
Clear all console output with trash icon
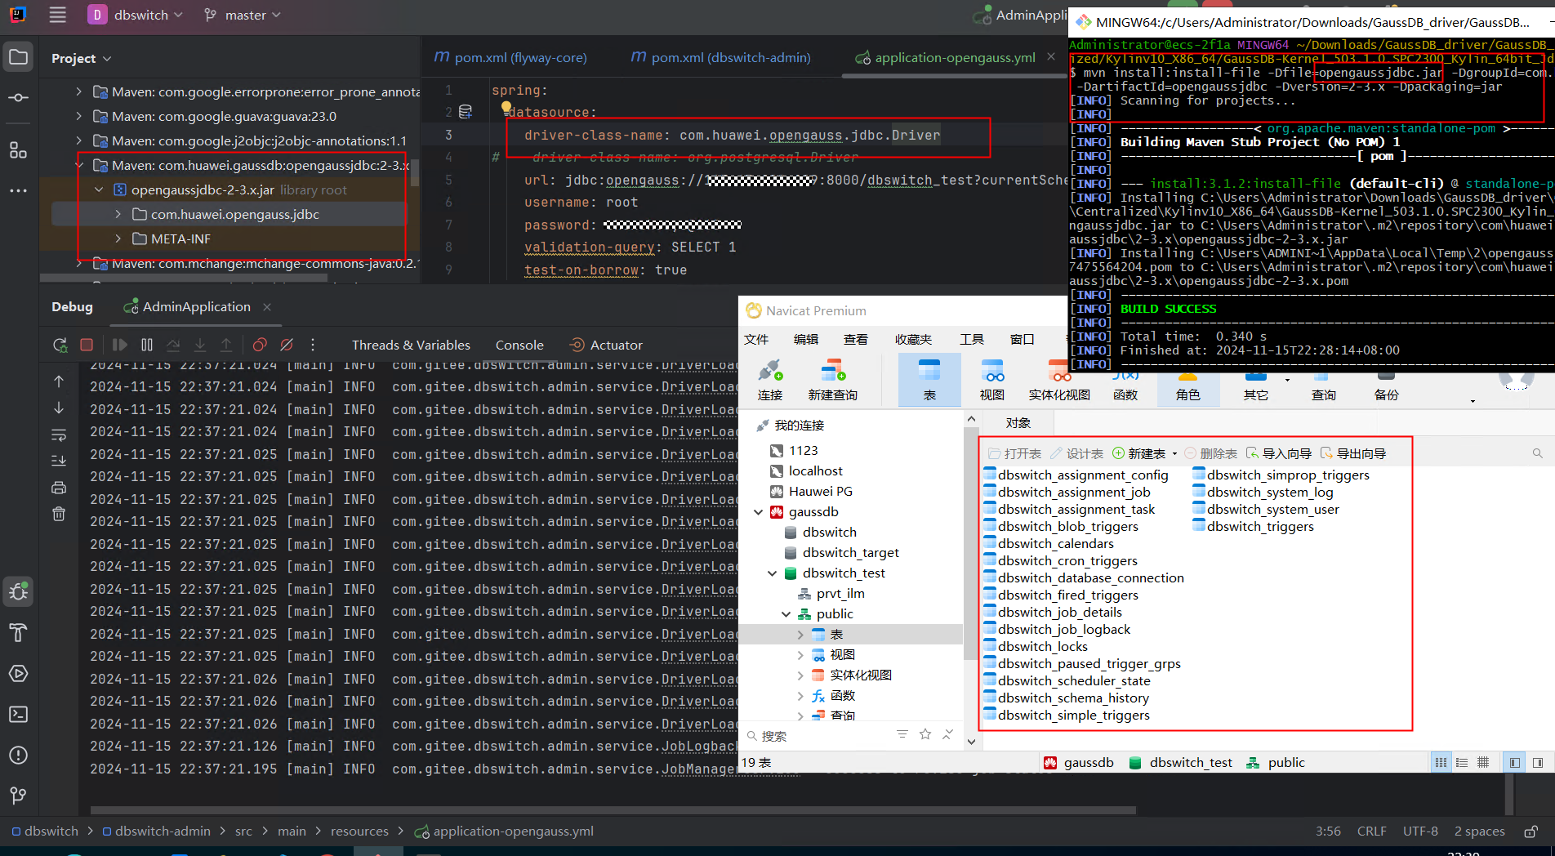59,514
